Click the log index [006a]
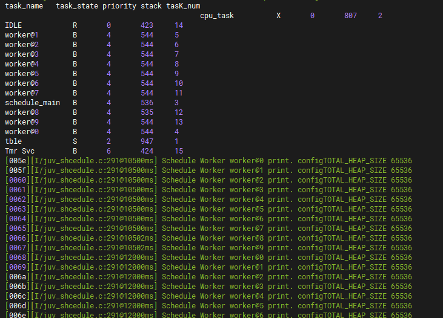Viewport: 443px width, 318px height. pyautogui.click(x=16, y=277)
